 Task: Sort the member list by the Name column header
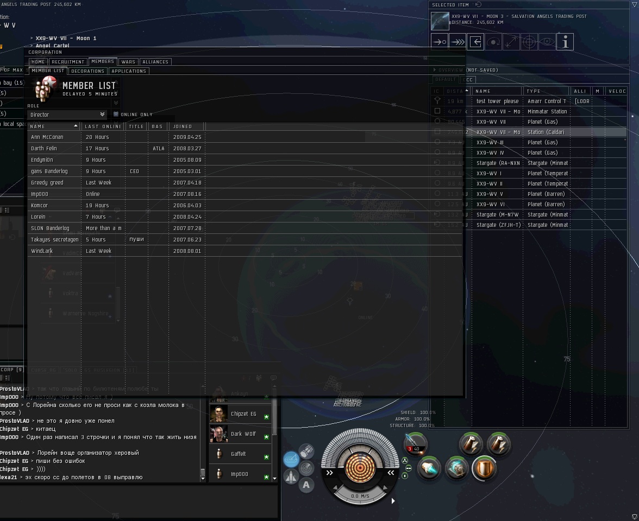(x=53, y=126)
